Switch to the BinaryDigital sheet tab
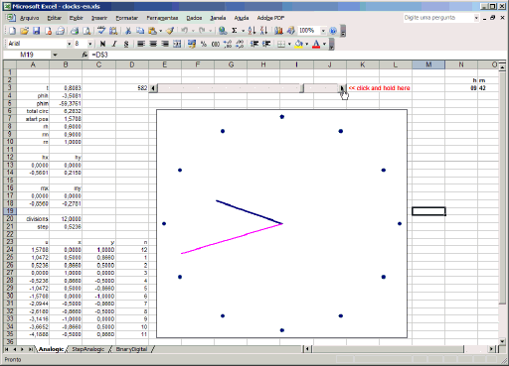This screenshot has width=509, height=366. (x=131, y=349)
